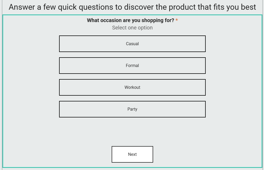Select the Workout occasion option

[x=132, y=87]
